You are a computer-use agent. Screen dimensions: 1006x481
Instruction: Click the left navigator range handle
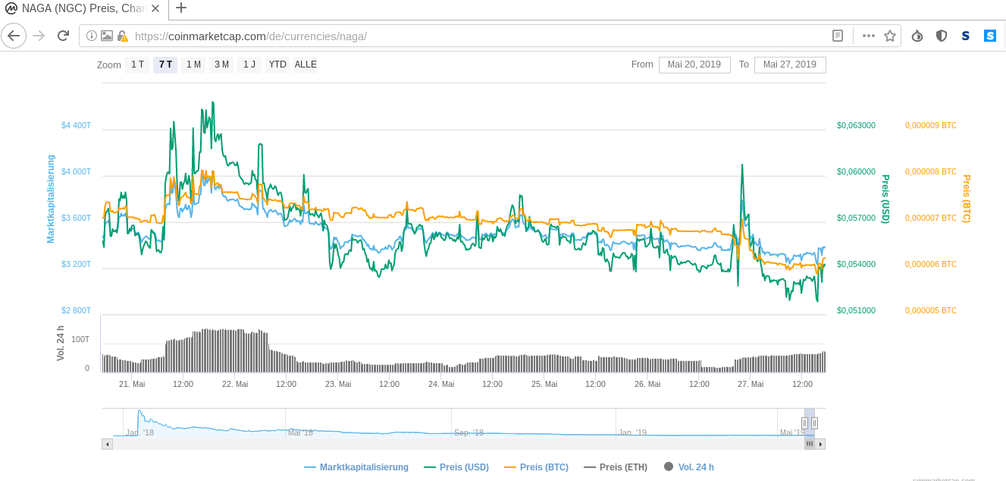click(x=805, y=423)
